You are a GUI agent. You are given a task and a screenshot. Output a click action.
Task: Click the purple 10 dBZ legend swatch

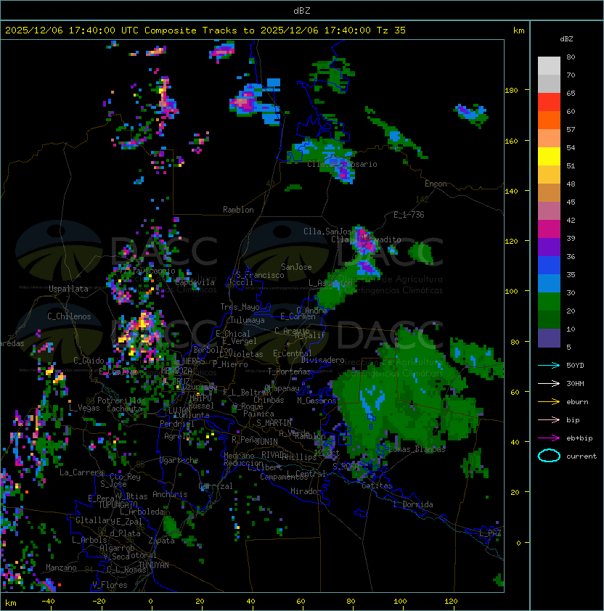pos(549,338)
